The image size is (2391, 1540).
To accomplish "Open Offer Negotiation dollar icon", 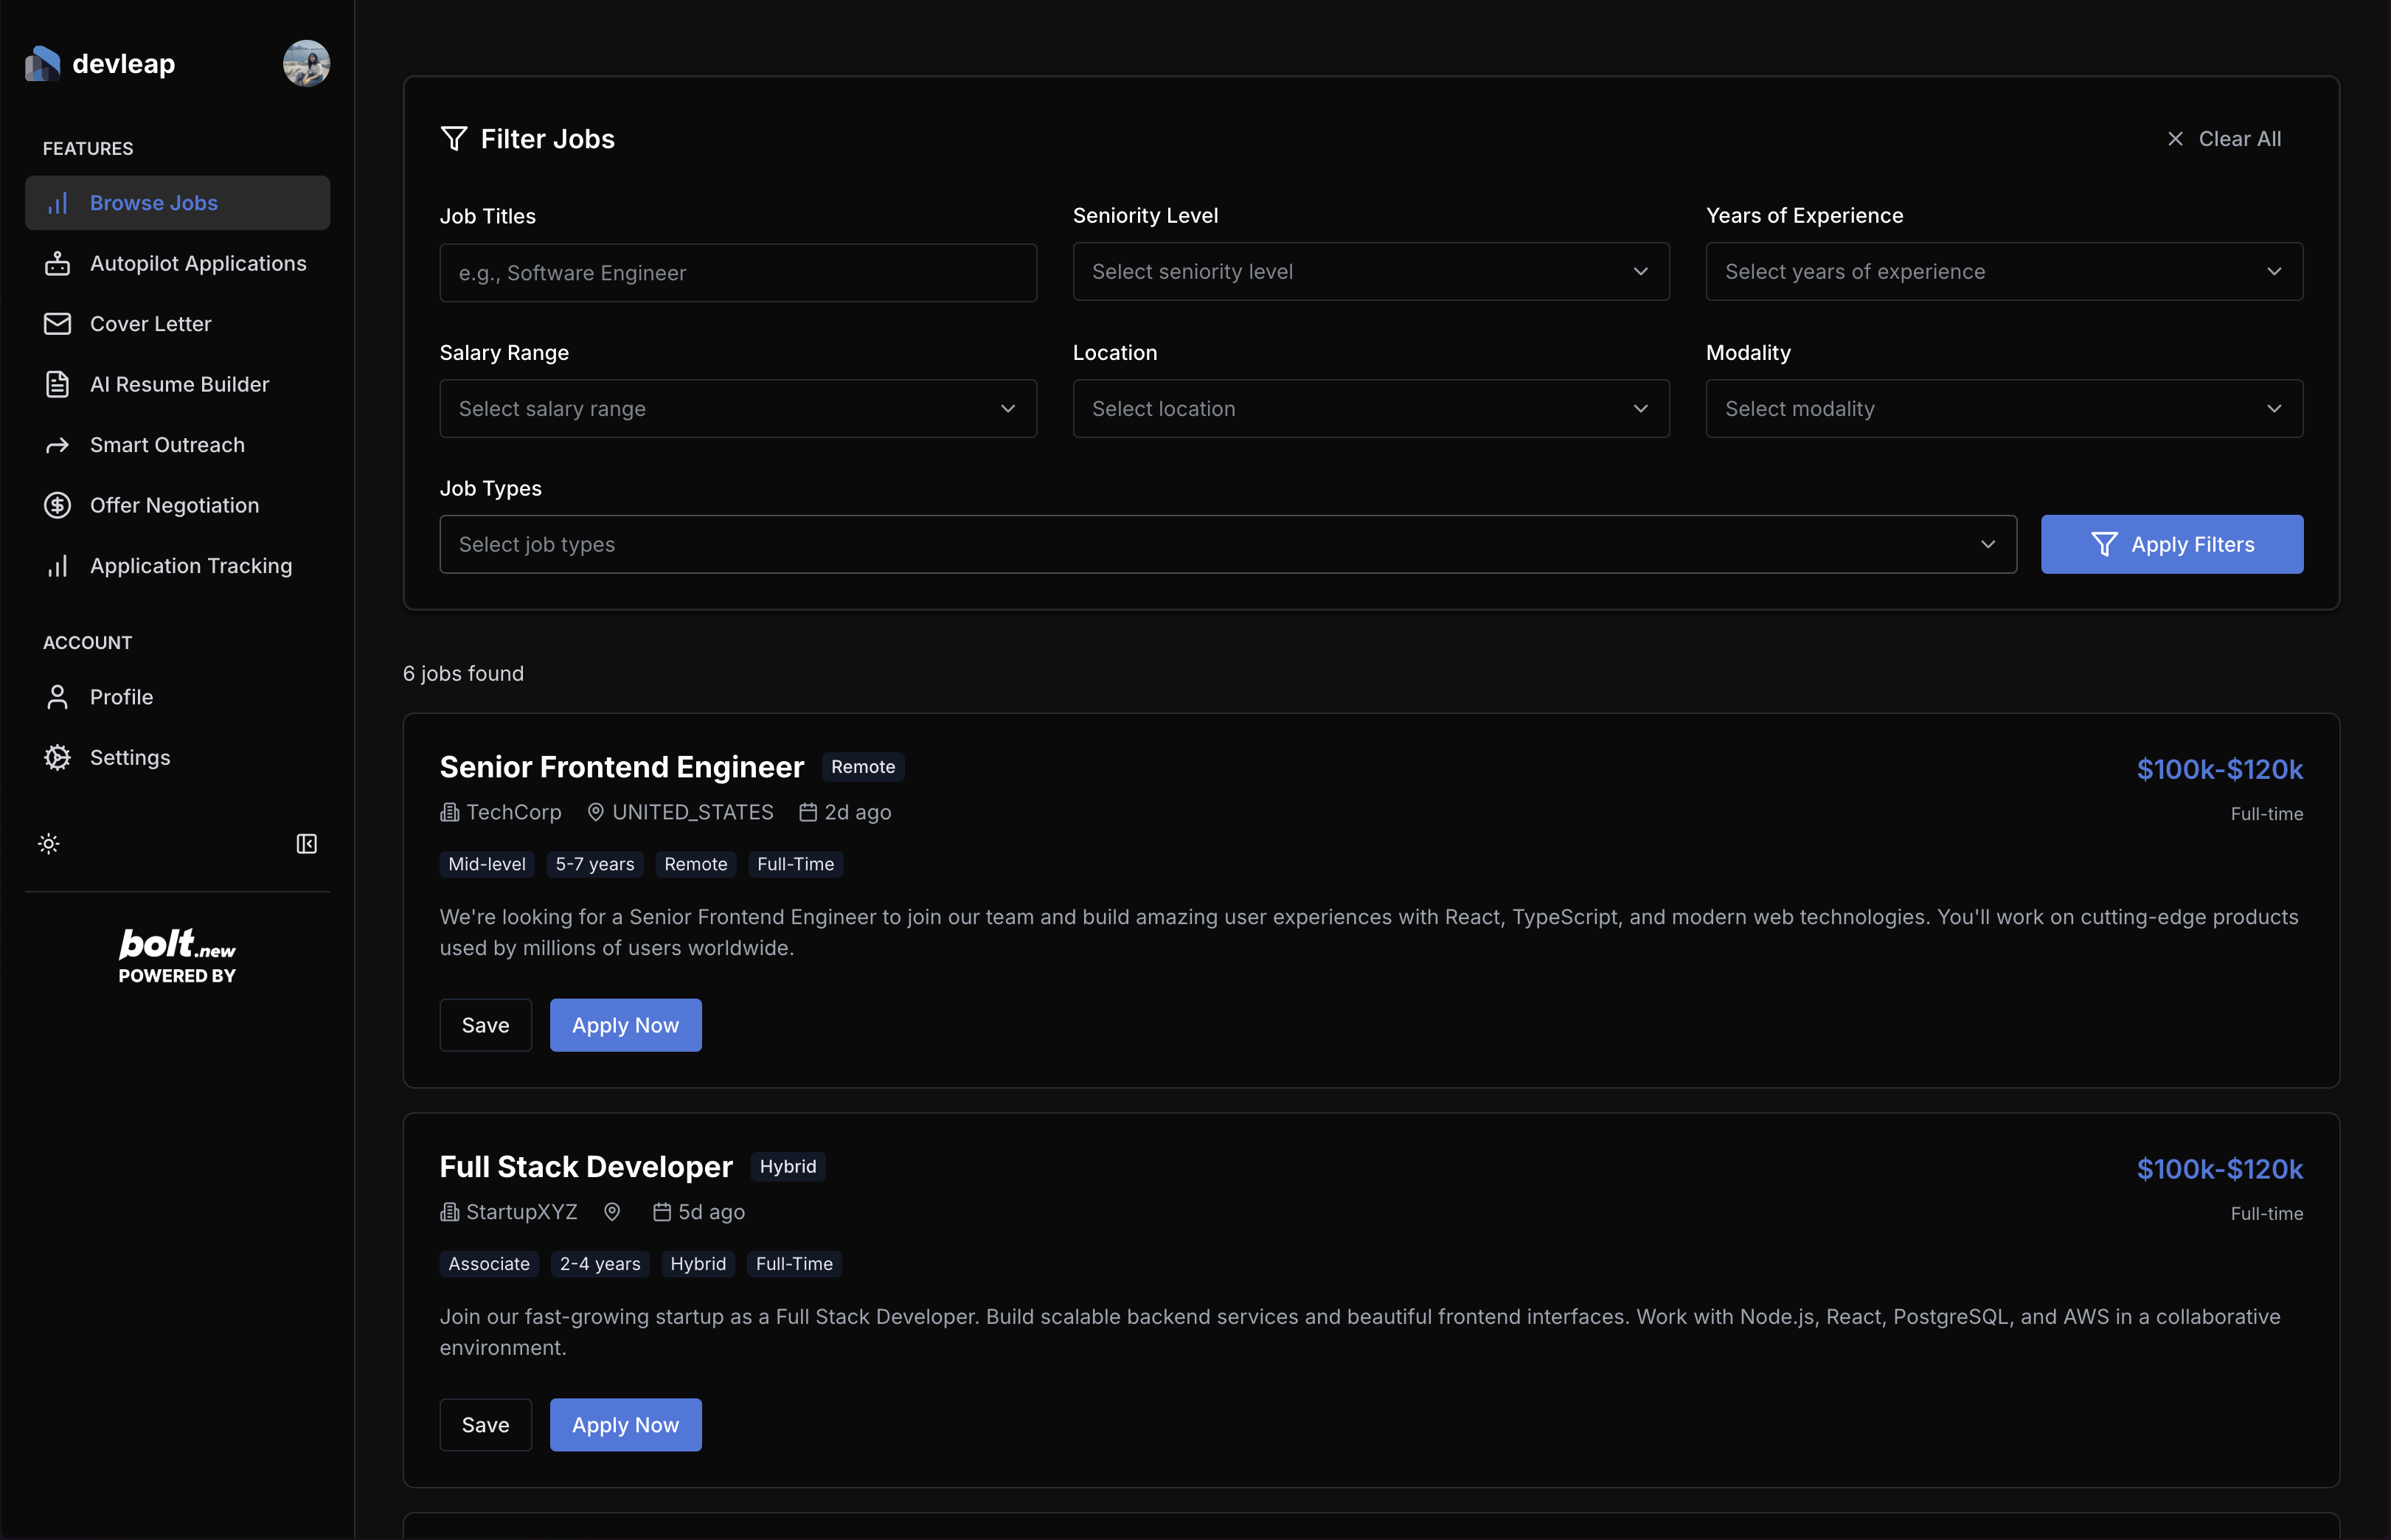I will 58,506.
